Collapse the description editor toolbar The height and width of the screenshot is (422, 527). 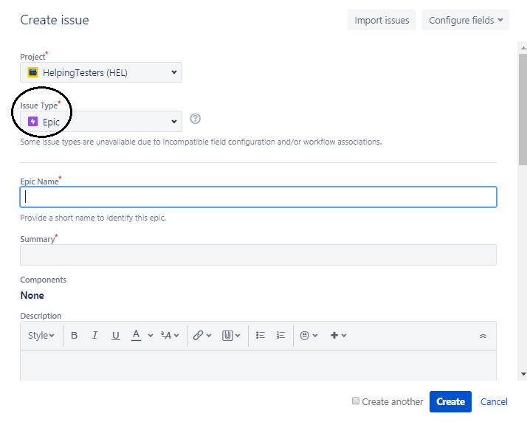pos(483,336)
